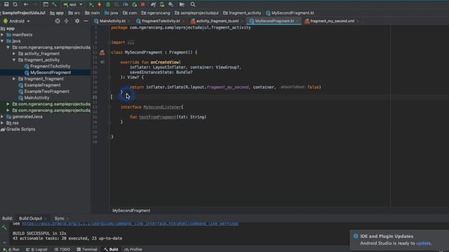Click the ngerancang breadcrumb
Image resolution: width=449 pixels, height=252 pixels.
click(156, 13)
